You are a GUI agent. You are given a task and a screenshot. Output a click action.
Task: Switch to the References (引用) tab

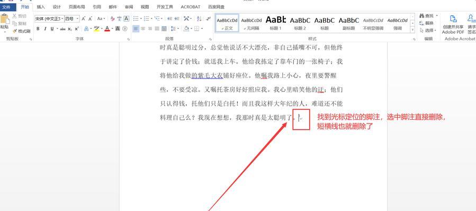point(97,7)
